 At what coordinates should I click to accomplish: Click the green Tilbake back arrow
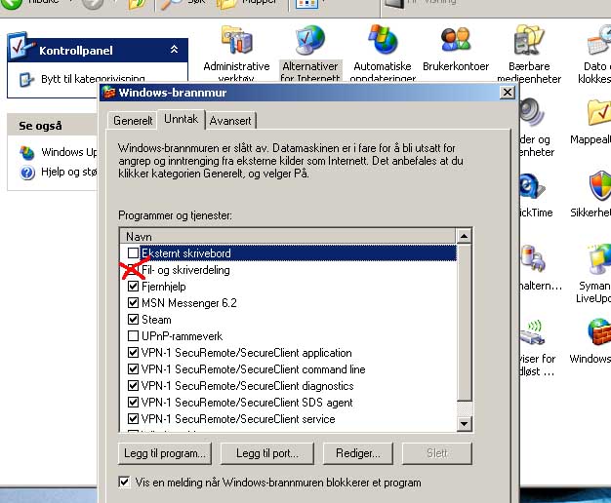coord(12,4)
